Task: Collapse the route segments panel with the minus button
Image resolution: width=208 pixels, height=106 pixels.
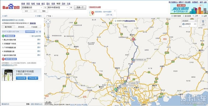Action: click(196, 21)
